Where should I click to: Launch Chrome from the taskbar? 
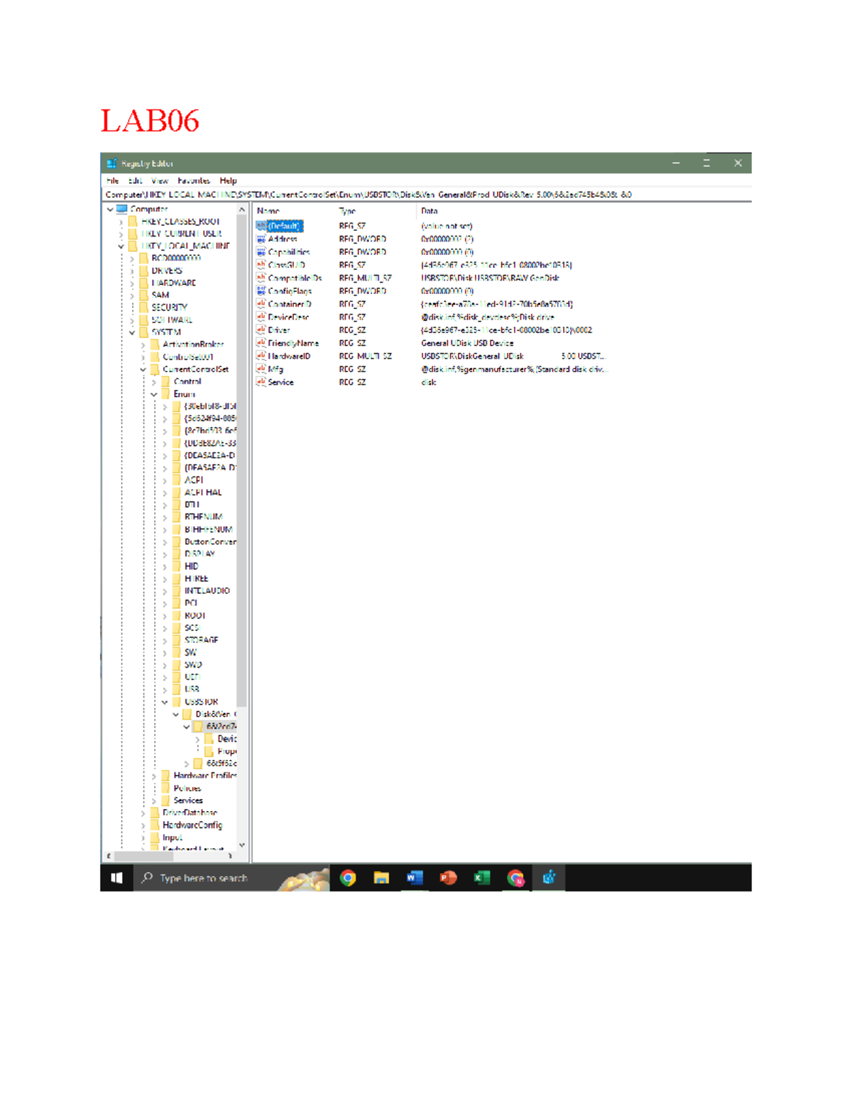pyautogui.click(x=349, y=879)
